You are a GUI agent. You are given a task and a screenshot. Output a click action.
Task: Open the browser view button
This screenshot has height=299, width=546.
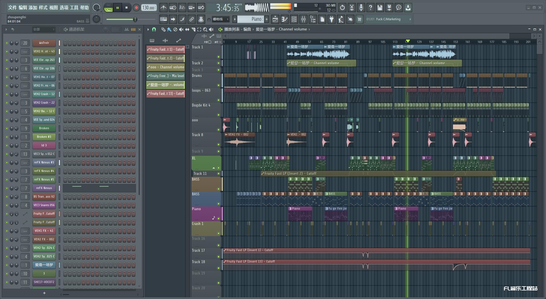click(x=313, y=19)
